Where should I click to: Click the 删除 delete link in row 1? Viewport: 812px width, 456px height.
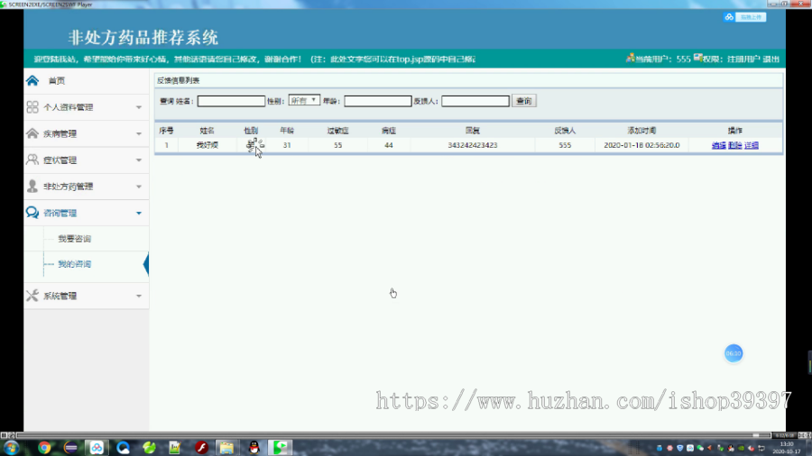(734, 145)
